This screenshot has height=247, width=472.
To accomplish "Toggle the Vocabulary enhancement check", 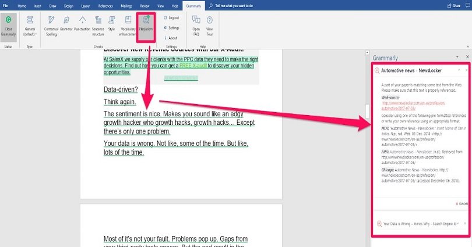I will (x=128, y=26).
